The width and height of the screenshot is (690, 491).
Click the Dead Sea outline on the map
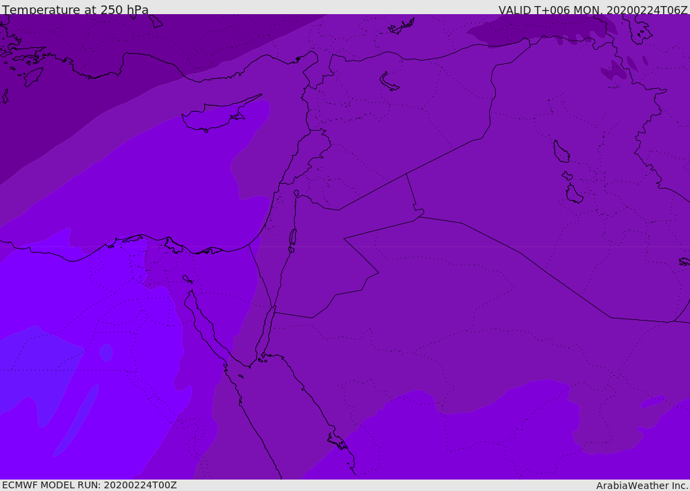[x=292, y=238]
